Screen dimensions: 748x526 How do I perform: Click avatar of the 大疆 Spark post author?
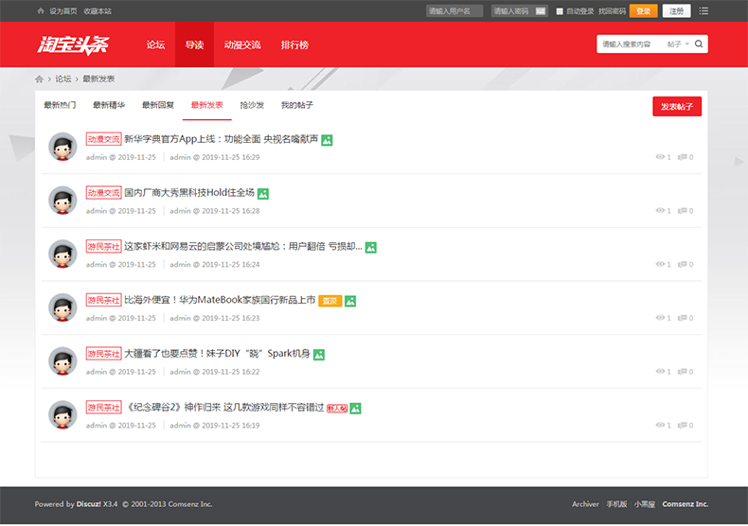(x=62, y=361)
